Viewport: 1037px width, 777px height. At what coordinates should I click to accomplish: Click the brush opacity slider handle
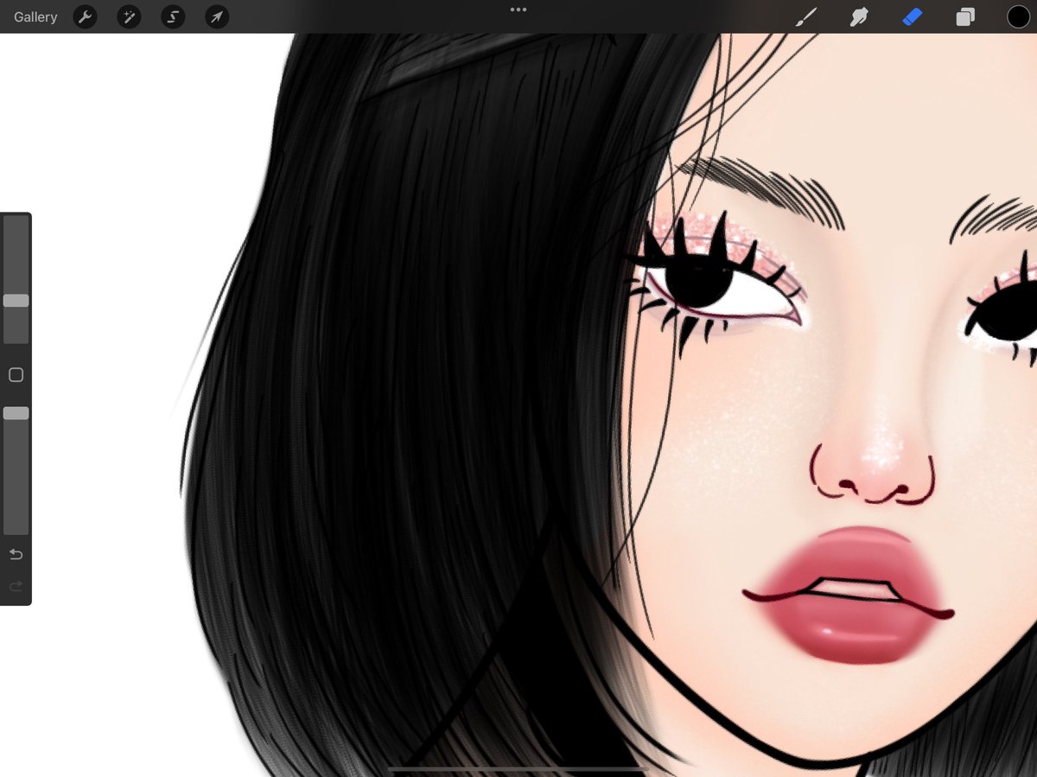(x=16, y=414)
